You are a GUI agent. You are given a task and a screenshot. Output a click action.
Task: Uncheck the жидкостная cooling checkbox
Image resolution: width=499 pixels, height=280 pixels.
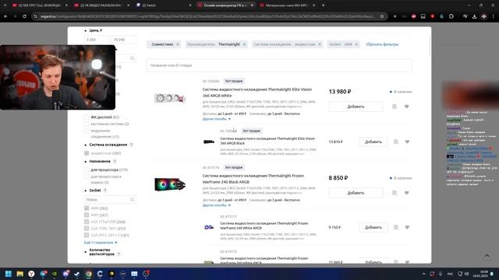(87, 153)
